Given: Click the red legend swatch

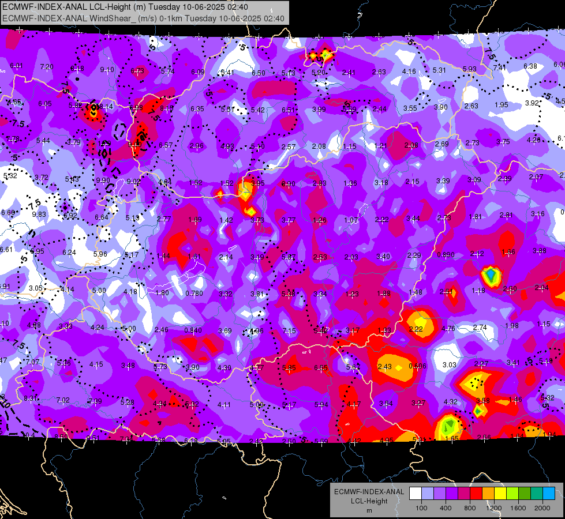Looking at the screenshot, I should coord(476,494).
